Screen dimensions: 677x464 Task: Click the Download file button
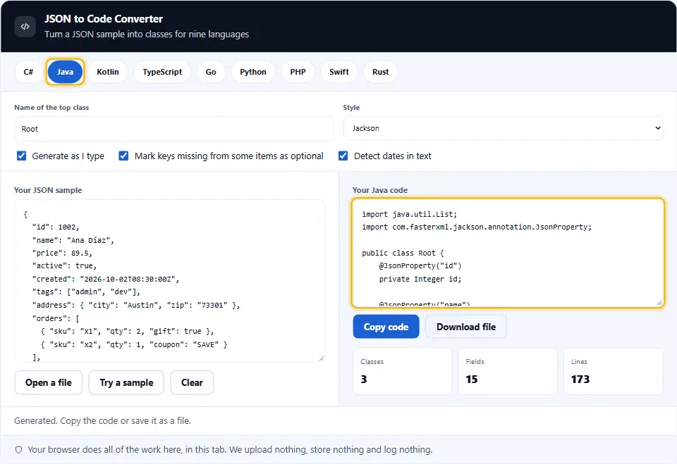pos(466,327)
